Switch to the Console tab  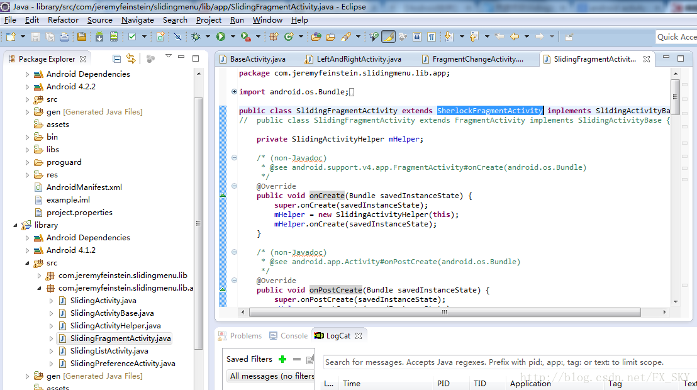pyautogui.click(x=293, y=336)
